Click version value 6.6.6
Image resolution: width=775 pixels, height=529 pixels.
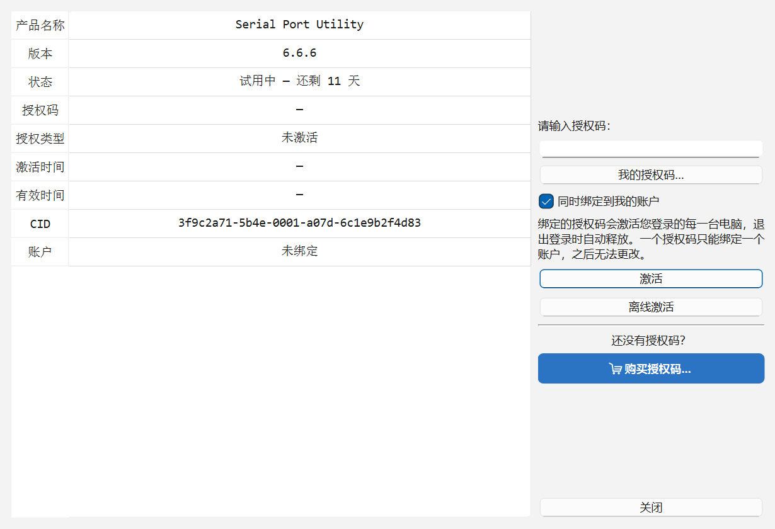[x=299, y=53]
